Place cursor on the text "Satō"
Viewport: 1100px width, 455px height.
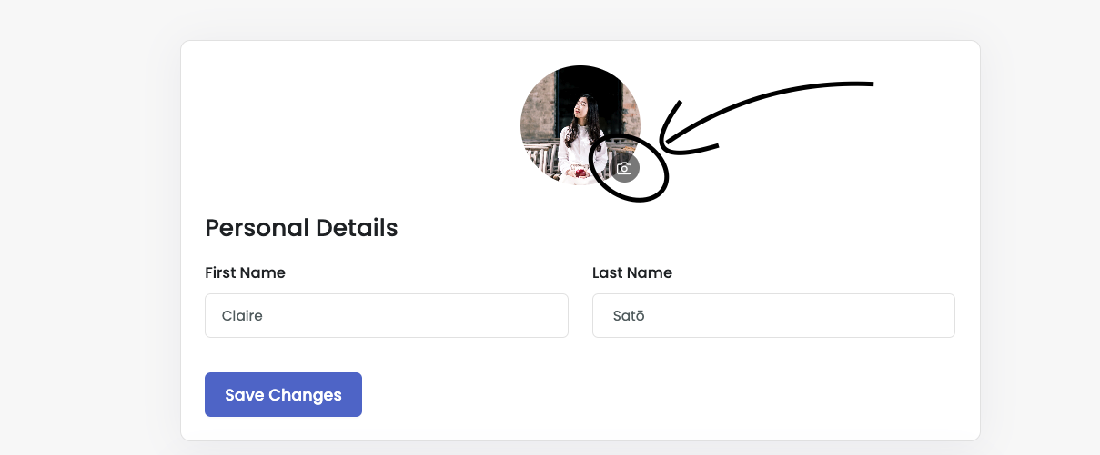629,316
